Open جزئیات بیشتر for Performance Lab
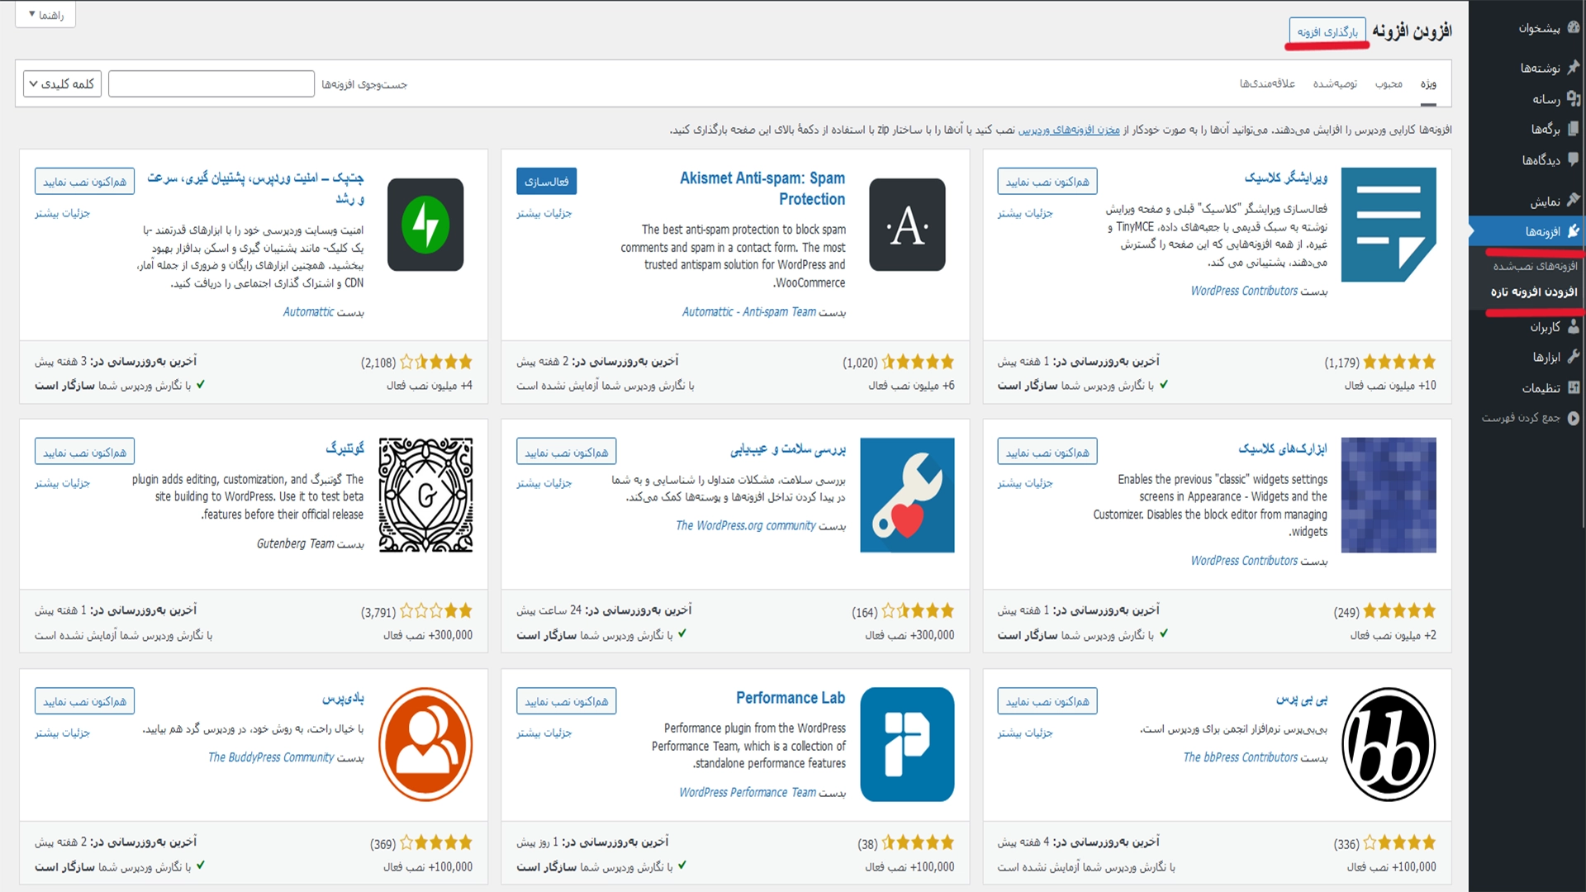 pos(544,733)
